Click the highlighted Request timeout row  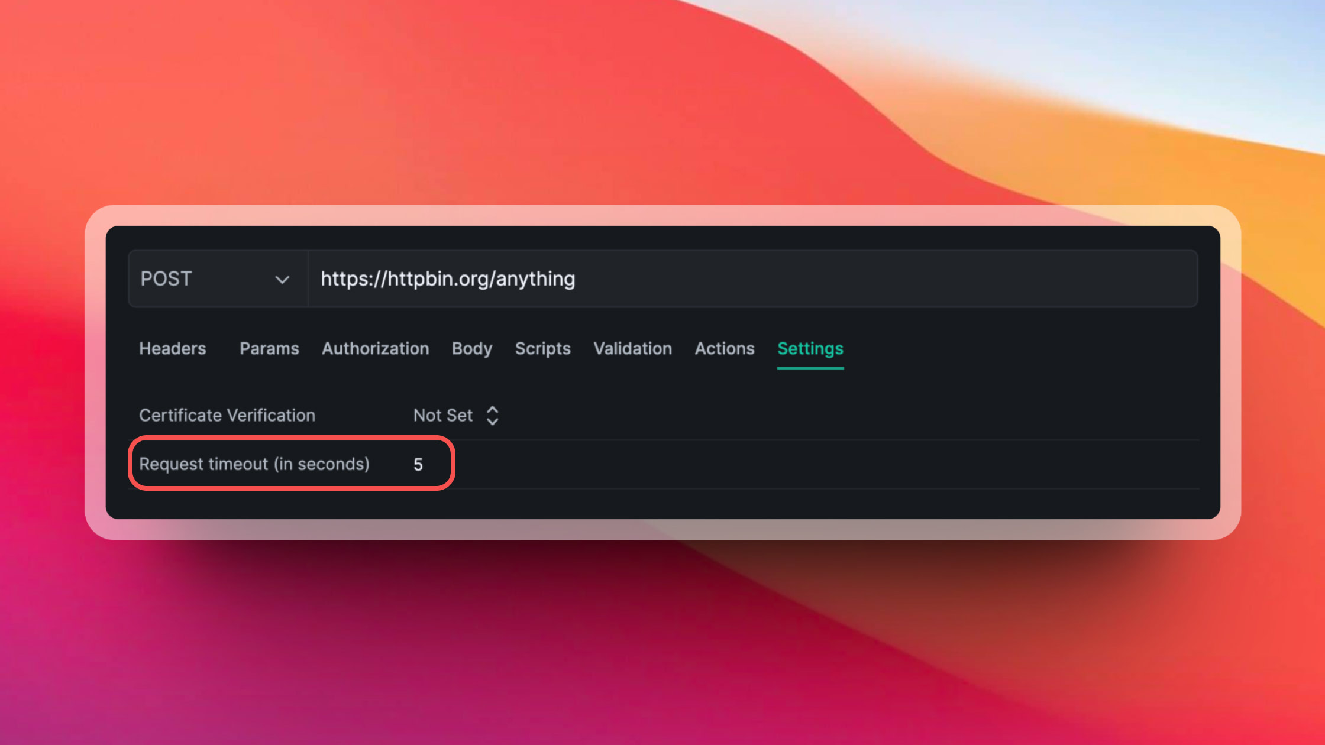(291, 464)
